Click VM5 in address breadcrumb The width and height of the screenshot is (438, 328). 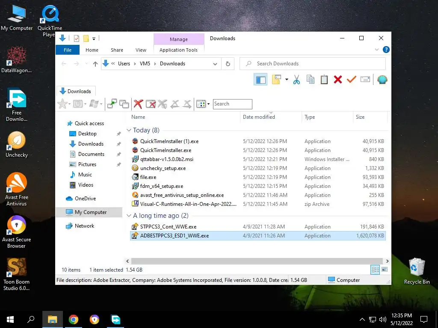(145, 64)
